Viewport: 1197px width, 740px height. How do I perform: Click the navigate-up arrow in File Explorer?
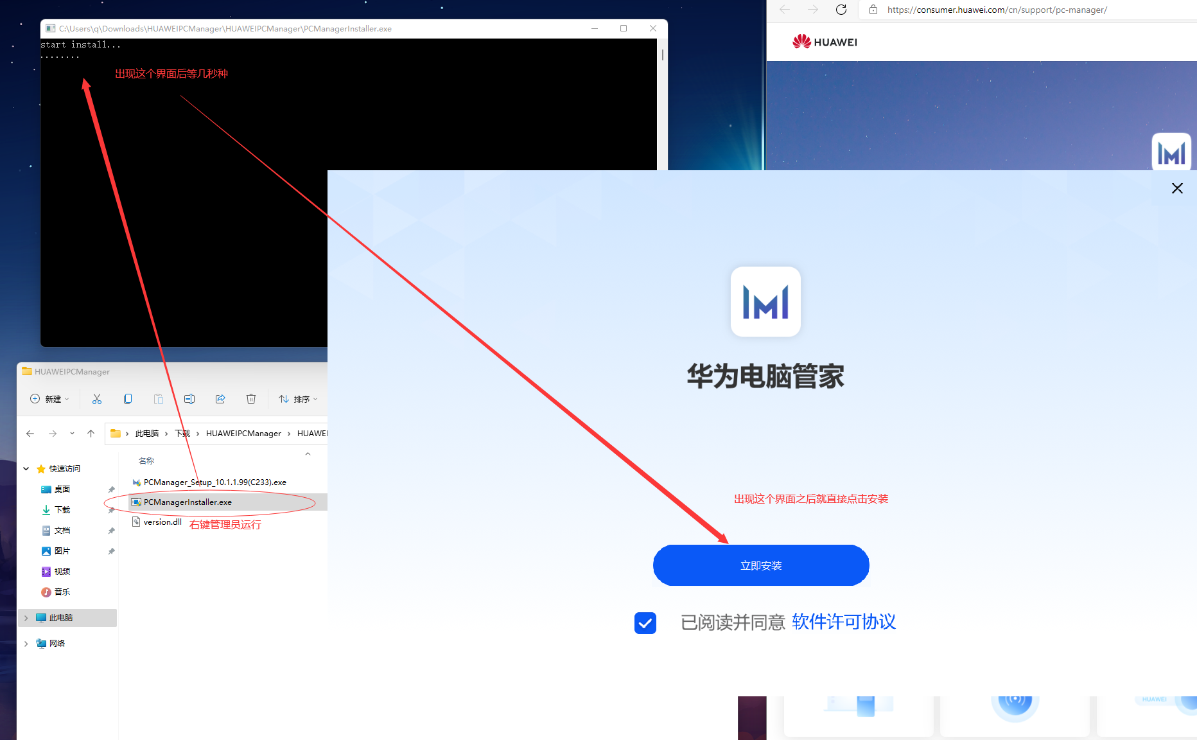91,434
